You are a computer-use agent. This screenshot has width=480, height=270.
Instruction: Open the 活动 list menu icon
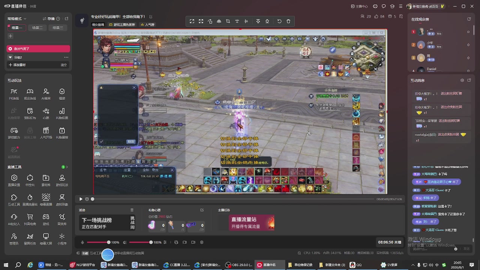132,210
